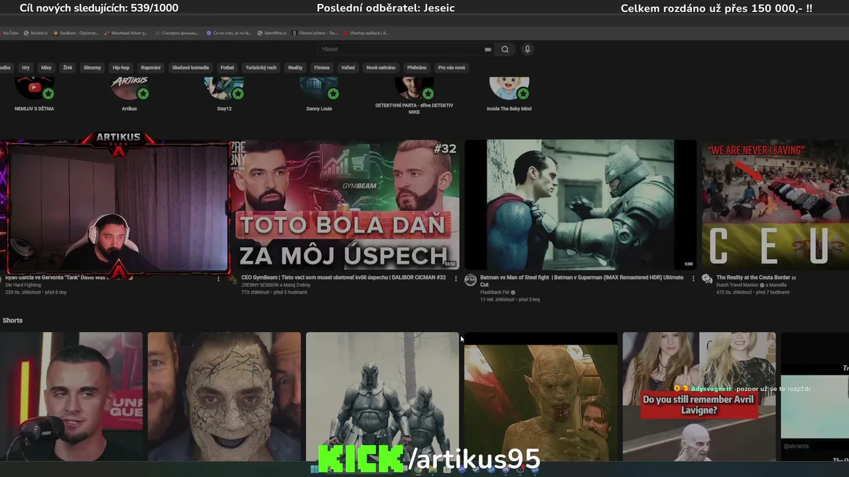The height and width of the screenshot is (477, 849).
Task: Open the Artikus channel avatar
Action: point(129,88)
